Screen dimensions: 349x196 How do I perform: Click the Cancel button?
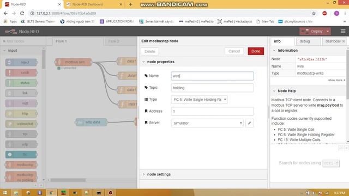click(x=234, y=51)
